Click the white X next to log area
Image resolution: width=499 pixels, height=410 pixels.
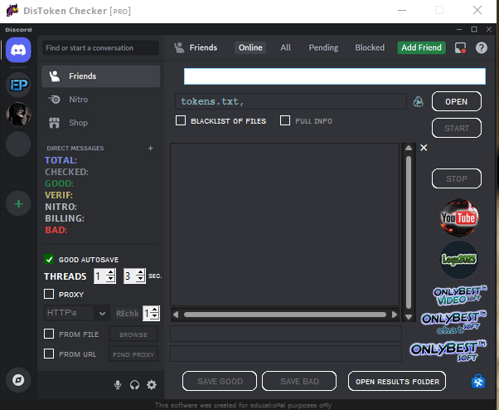tap(424, 148)
